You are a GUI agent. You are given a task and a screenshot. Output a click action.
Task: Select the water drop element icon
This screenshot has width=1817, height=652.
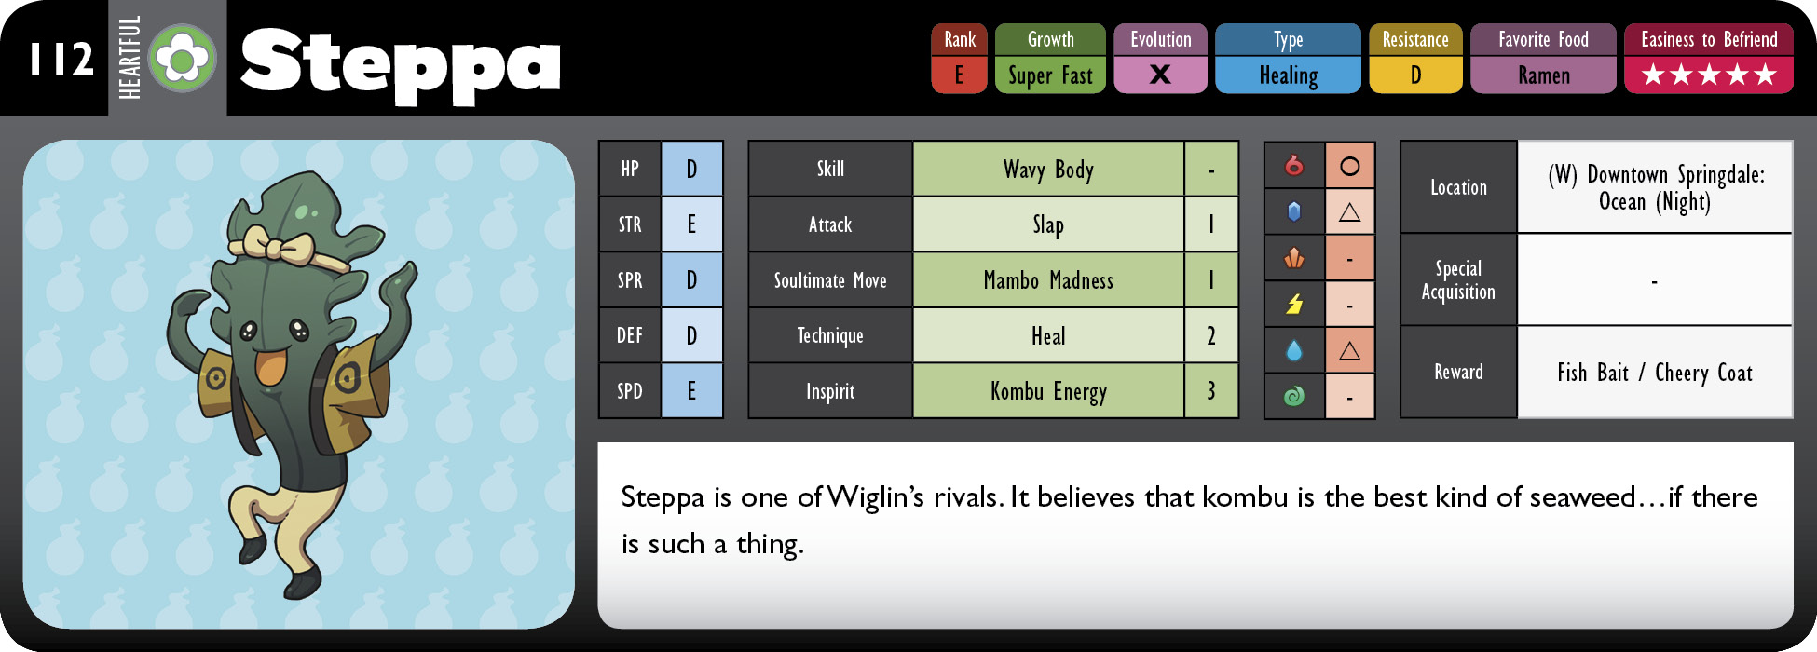tap(1293, 350)
